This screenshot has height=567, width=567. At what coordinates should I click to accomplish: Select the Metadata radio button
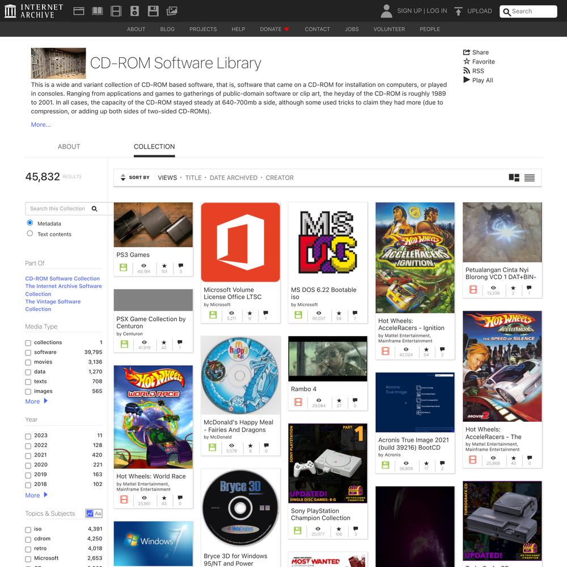30,223
